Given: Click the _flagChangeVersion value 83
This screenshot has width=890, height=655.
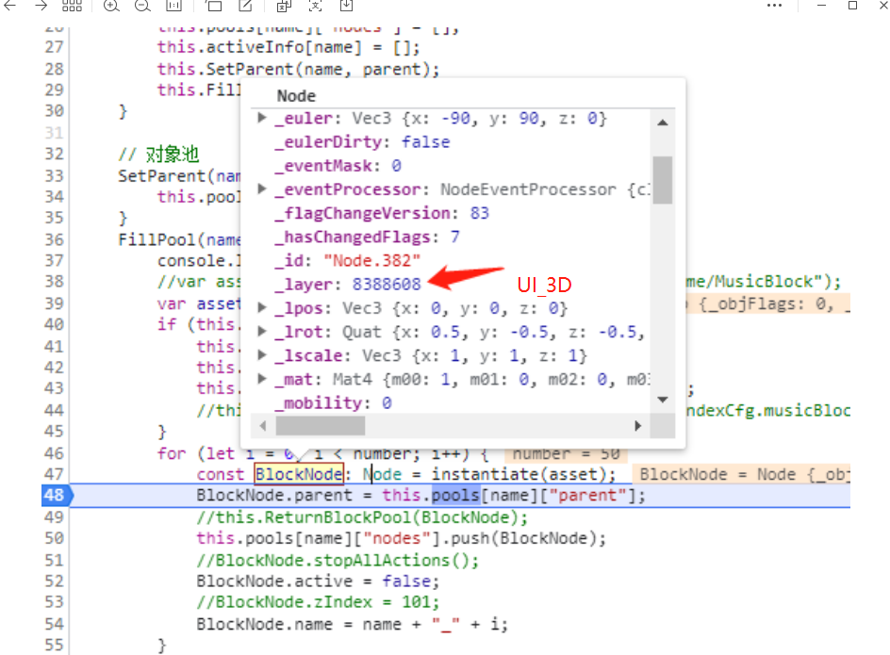Looking at the screenshot, I should click(x=480, y=213).
